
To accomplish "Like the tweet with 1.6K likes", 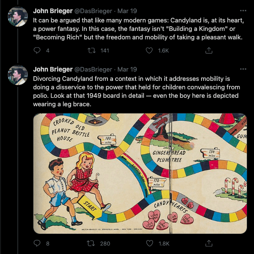I will coord(149,50).
